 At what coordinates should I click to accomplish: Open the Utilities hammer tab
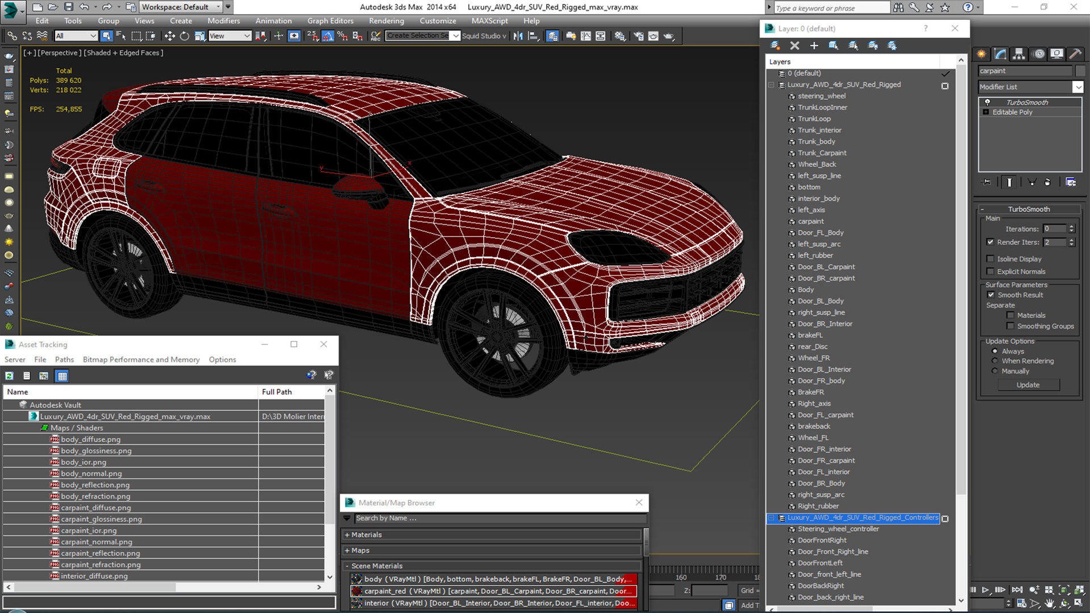(x=1075, y=54)
